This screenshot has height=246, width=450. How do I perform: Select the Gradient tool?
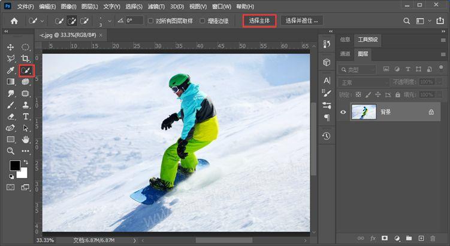tap(11, 82)
